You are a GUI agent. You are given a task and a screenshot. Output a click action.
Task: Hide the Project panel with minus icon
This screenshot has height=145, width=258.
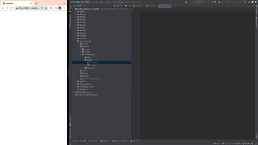(x=129, y=6)
